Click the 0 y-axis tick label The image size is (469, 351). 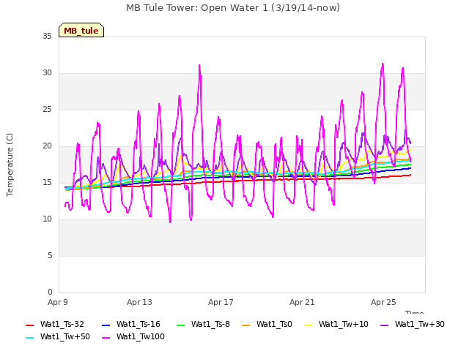50,292
